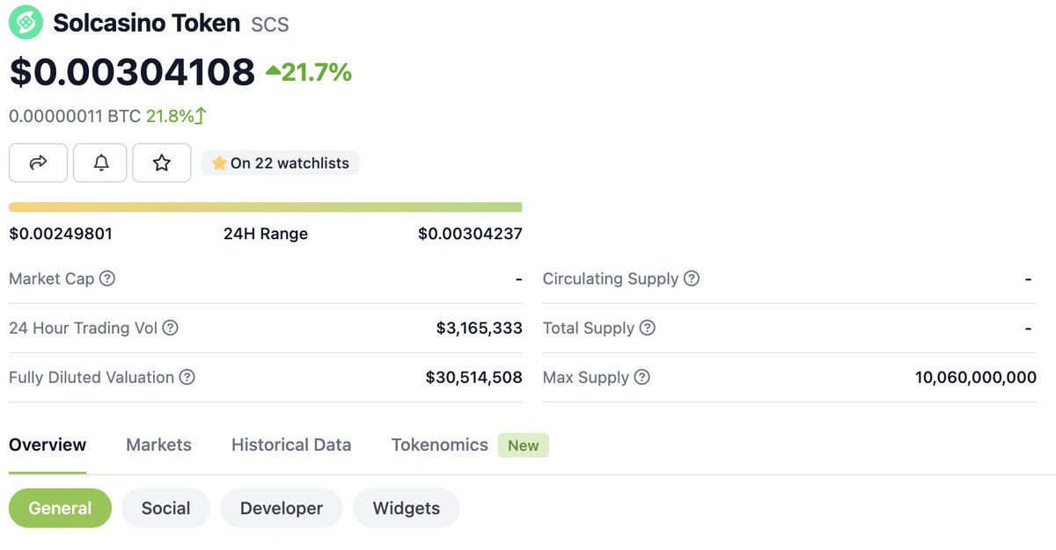Select the Developer pill filter
The image size is (1056, 550).
pos(281,508)
